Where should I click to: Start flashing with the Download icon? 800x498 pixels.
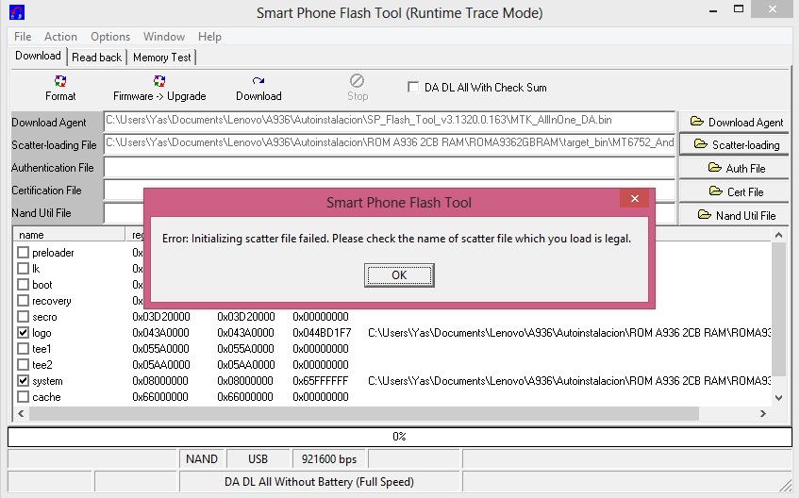click(258, 81)
